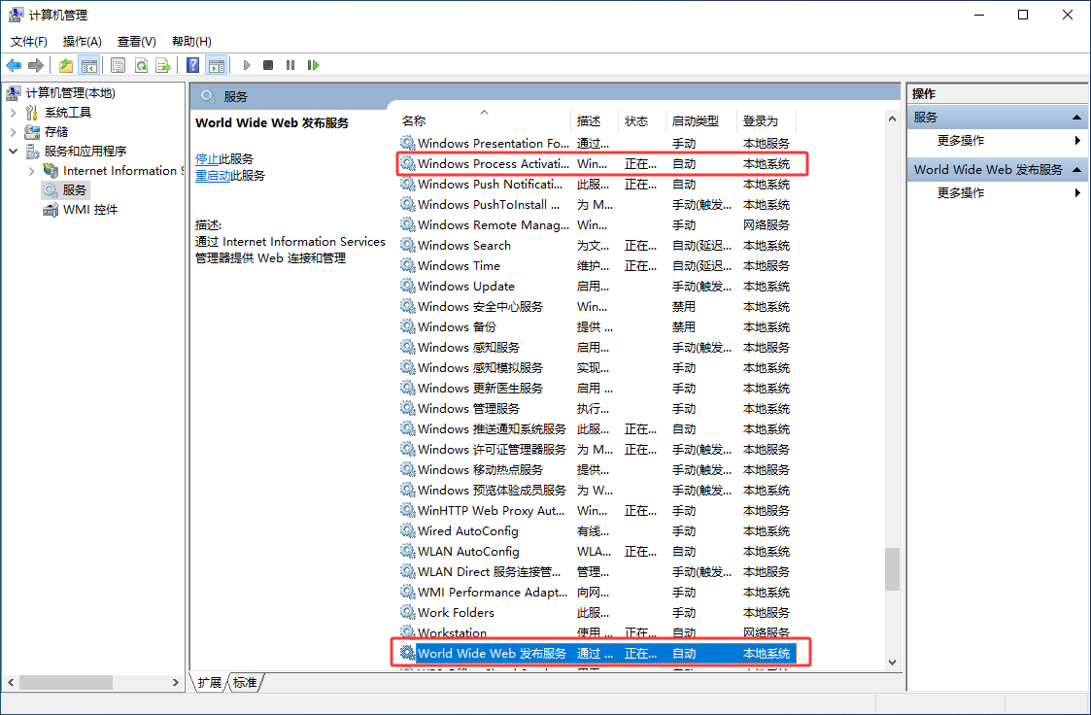Select WMI Performance Adapter service row

click(x=597, y=592)
